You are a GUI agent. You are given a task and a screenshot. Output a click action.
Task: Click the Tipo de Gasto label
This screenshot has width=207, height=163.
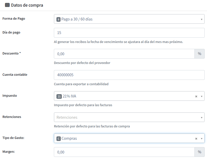[13, 138]
